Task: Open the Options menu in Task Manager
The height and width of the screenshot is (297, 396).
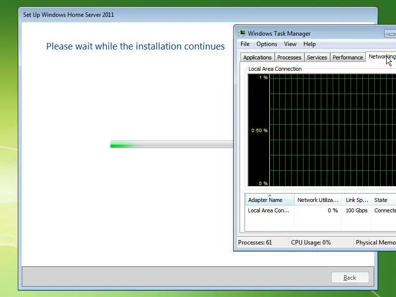Action: pyautogui.click(x=267, y=44)
